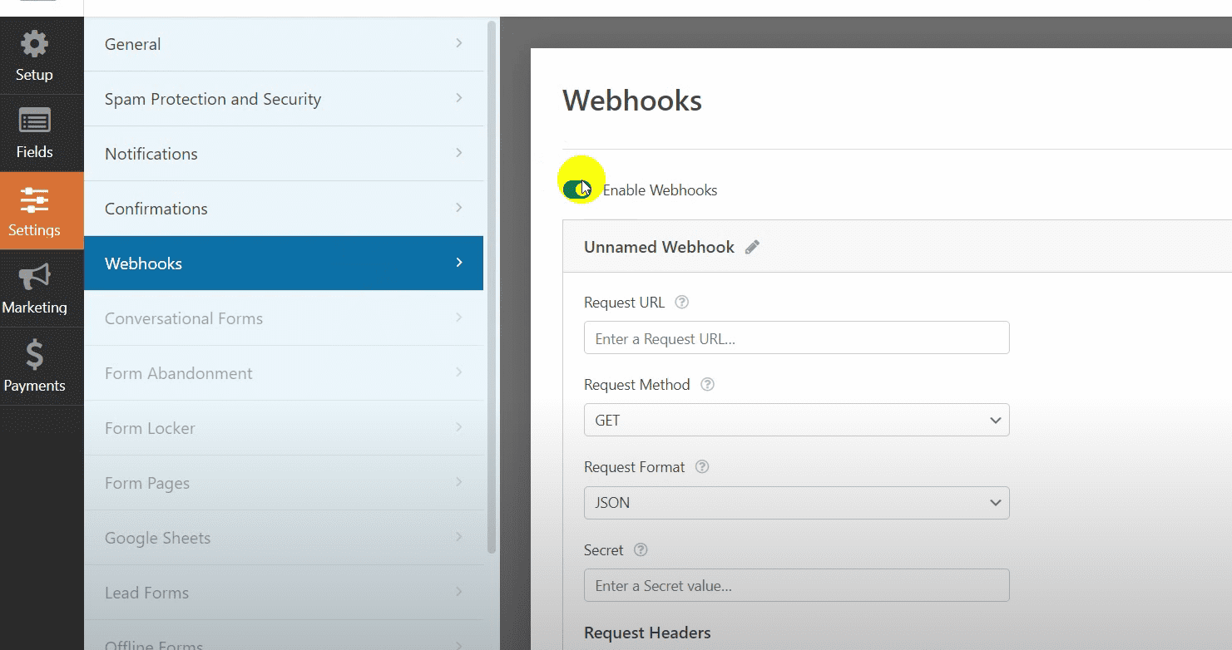Click the Request Method help icon
The width and height of the screenshot is (1232, 650).
point(708,385)
